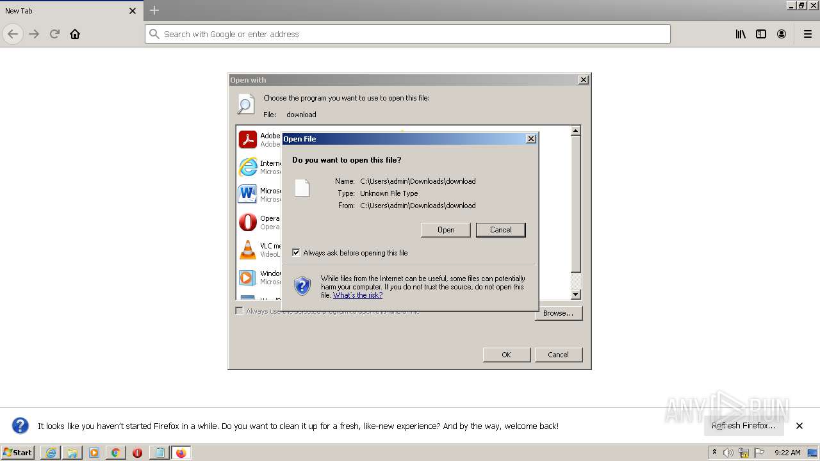Click Firefox icon in taskbar

181,453
